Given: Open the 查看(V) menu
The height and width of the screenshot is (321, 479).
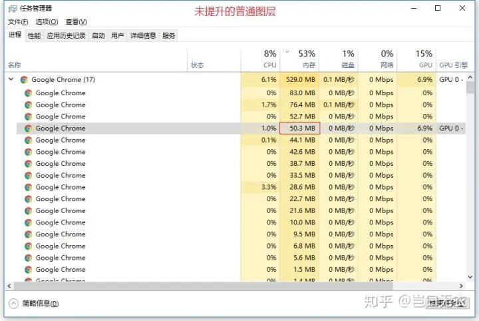Looking at the screenshot, I should 76,22.
